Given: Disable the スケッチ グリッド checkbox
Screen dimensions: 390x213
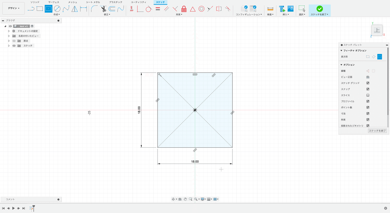Looking at the screenshot, I should (x=368, y=83).
